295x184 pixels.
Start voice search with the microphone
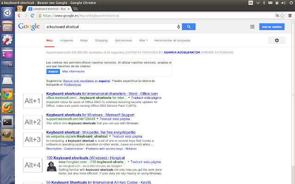pos(178,27)
